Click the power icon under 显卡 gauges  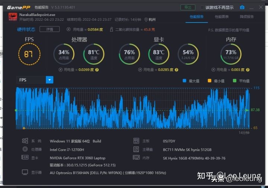140,69
